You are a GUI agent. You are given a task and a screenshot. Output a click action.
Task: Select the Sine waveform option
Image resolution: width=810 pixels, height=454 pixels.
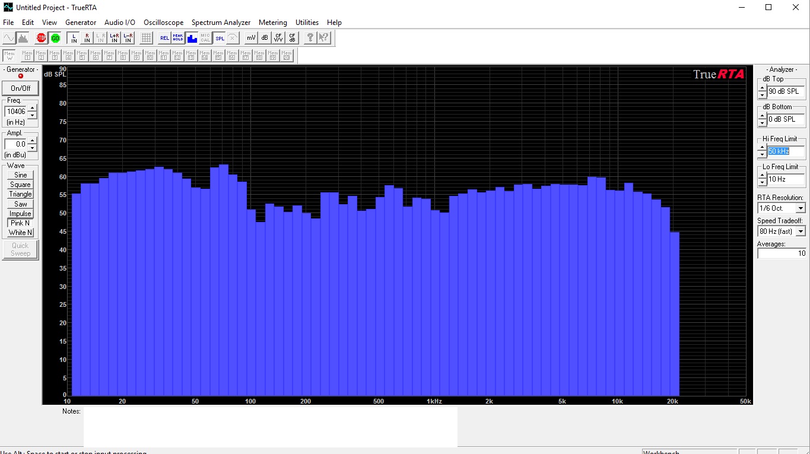20,175
